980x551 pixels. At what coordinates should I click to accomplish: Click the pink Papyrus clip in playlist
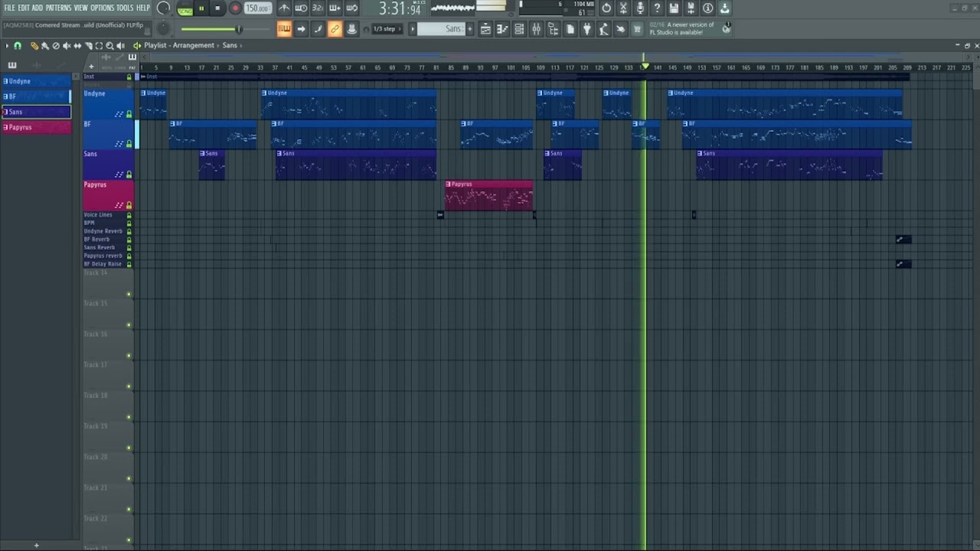(x=488, y=195)
